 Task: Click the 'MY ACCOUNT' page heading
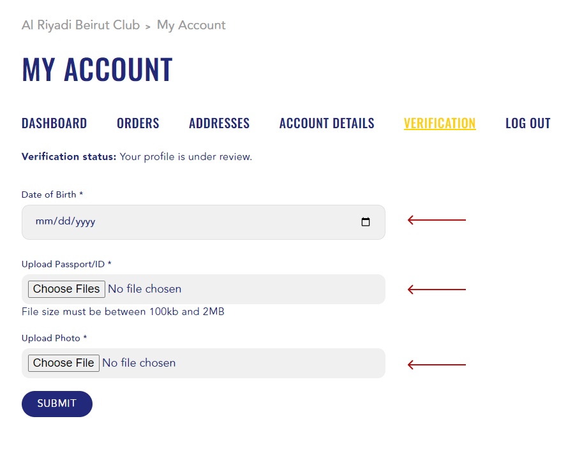click(97, 70)
